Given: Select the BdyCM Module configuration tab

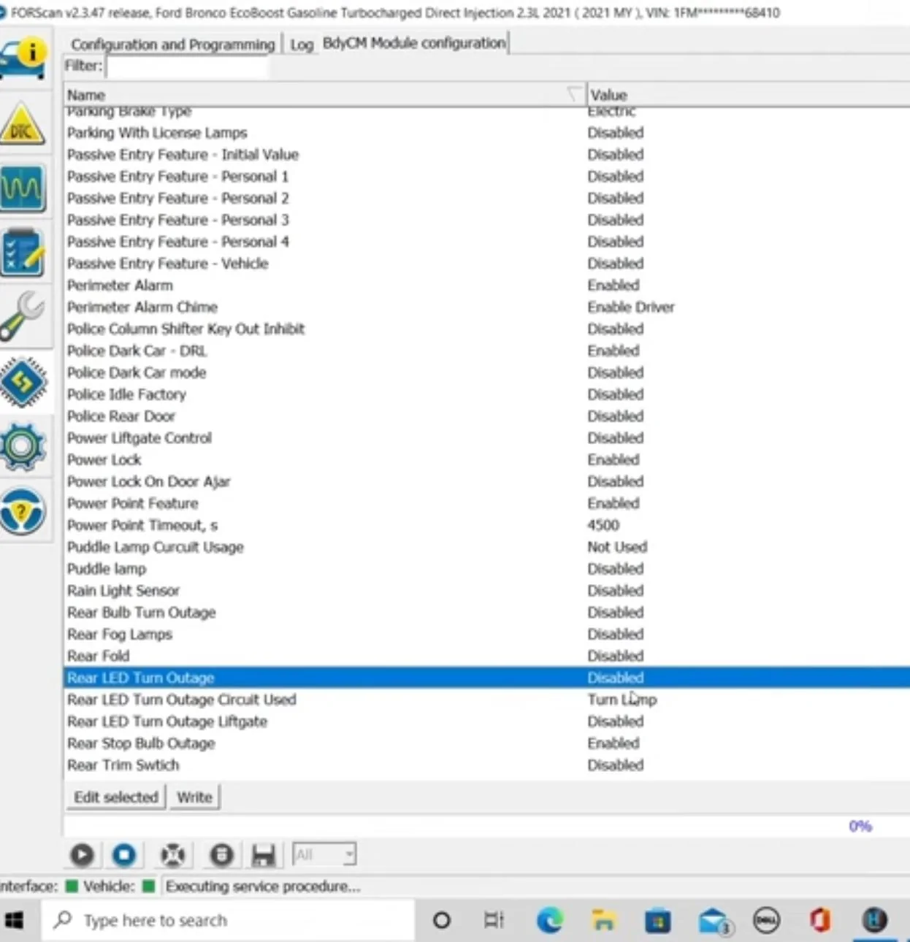Looking at the screenshot, I should [x=414, y=43].
